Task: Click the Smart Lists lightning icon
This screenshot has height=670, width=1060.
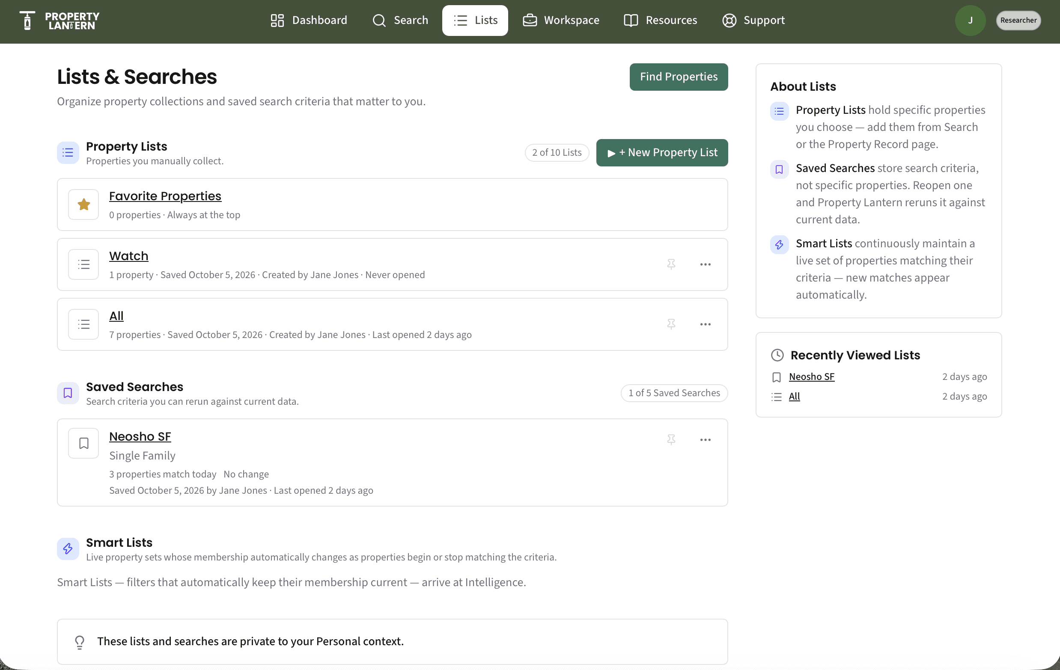Action: point(68,548)
